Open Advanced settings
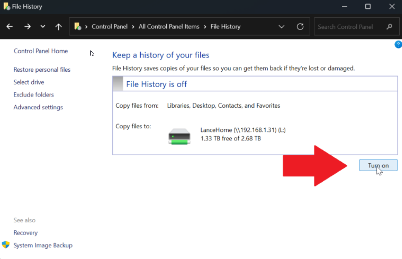Viewport: 402px width, 259px height. (x=38, y=107)
